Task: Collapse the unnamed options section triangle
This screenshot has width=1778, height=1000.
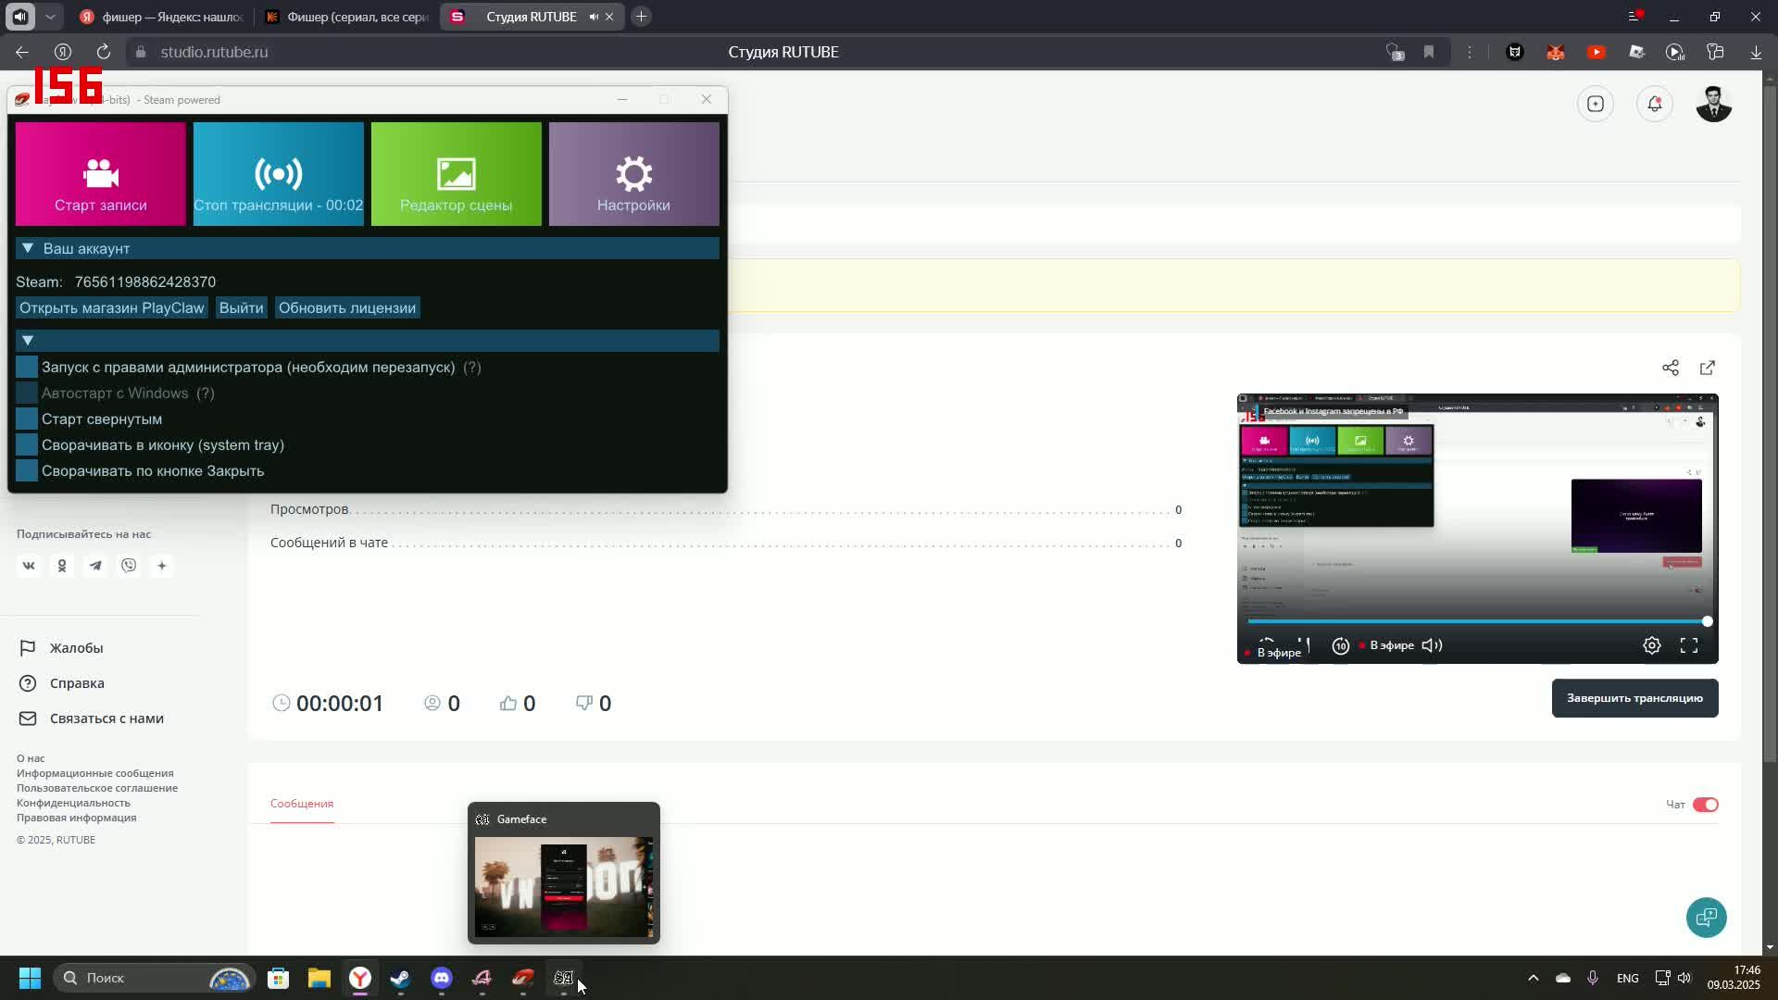Action: click(x=28, y=341)
